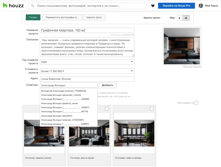Click the Houzz logo
221x167 pixels.
(x=13, y=6)
